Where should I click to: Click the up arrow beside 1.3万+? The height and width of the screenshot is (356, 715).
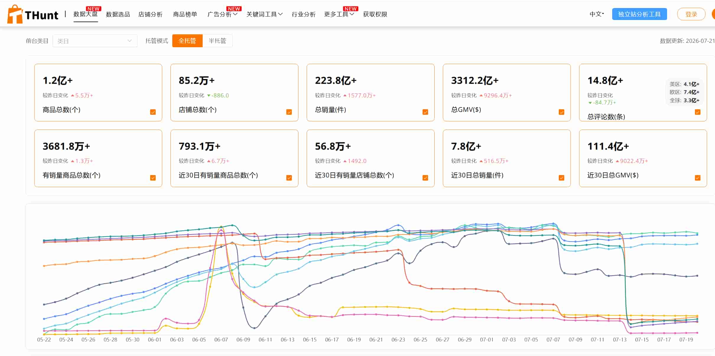pyautogui.click(x=72, y=161)
